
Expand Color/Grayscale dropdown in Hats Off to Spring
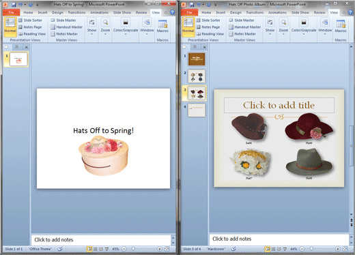pyautogui.click(x=126, y=27)
